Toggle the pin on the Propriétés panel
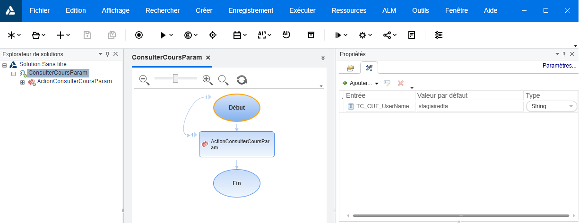This screenshot has height=223, width=579. point(564,54)
